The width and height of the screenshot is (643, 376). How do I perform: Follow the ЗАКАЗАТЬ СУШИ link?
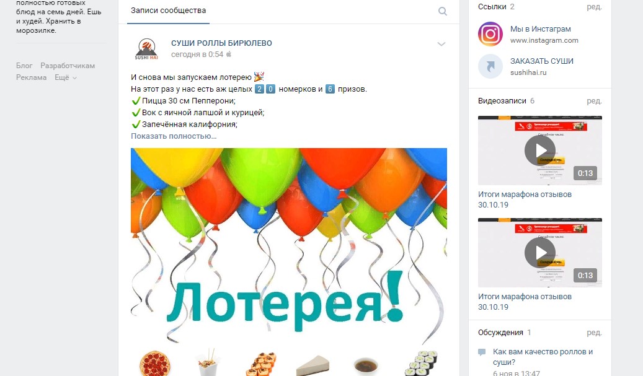(x=542, y=61)
